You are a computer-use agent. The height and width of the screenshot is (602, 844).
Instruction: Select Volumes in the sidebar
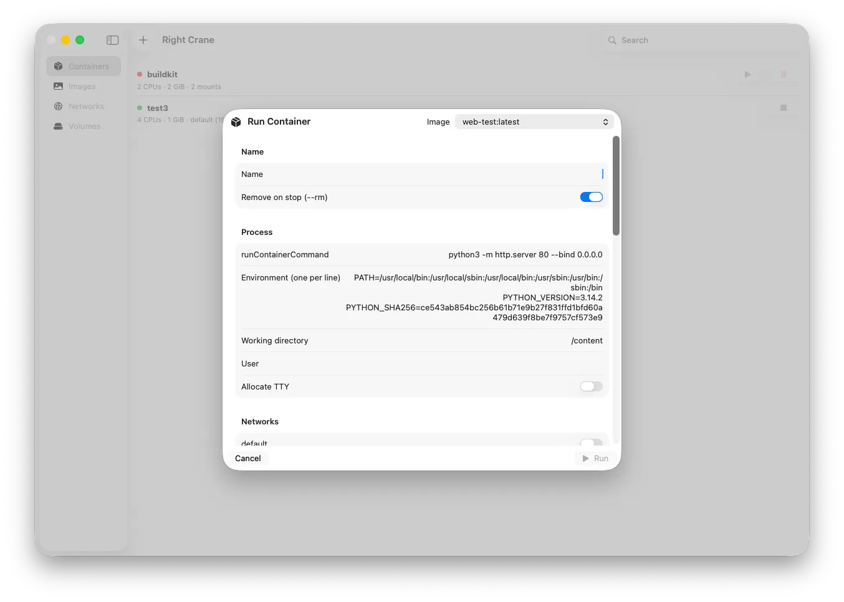coord(58,126)
